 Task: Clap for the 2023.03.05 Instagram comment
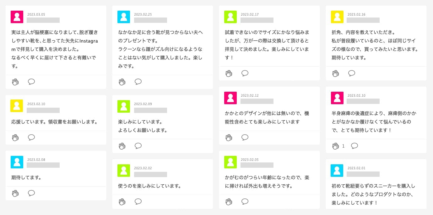tap(15, 82)
